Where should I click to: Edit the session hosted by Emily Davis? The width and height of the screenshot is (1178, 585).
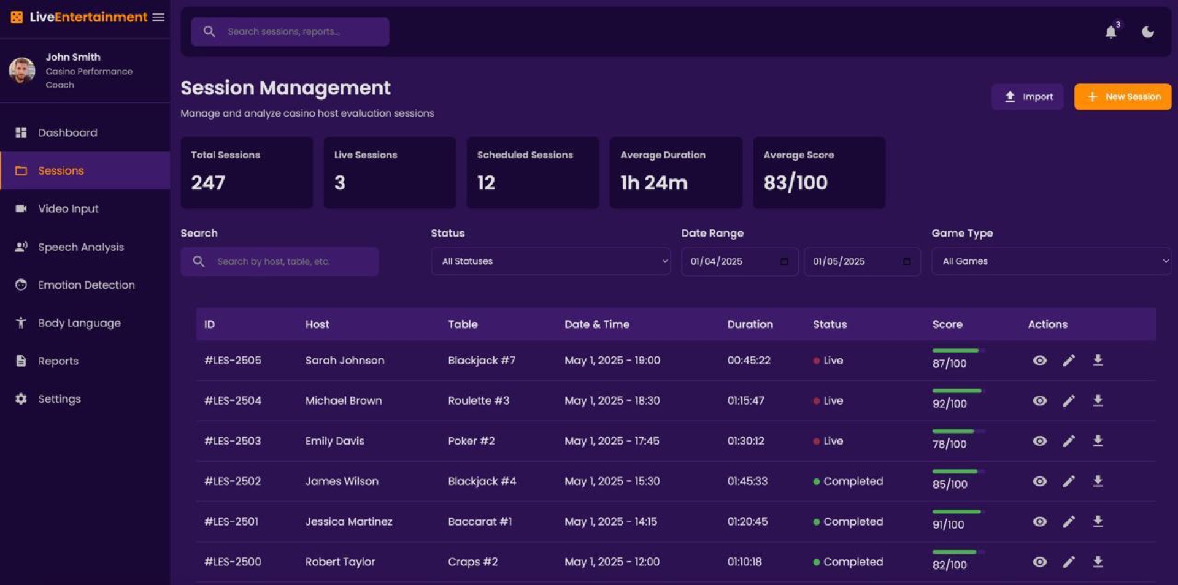[x=1069, y=440]
